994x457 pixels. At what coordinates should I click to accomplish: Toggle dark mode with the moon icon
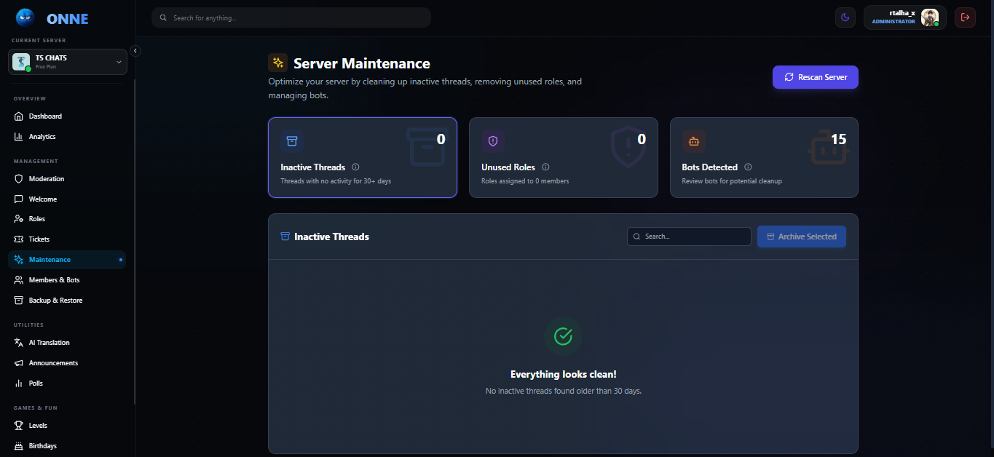point(845,17)
